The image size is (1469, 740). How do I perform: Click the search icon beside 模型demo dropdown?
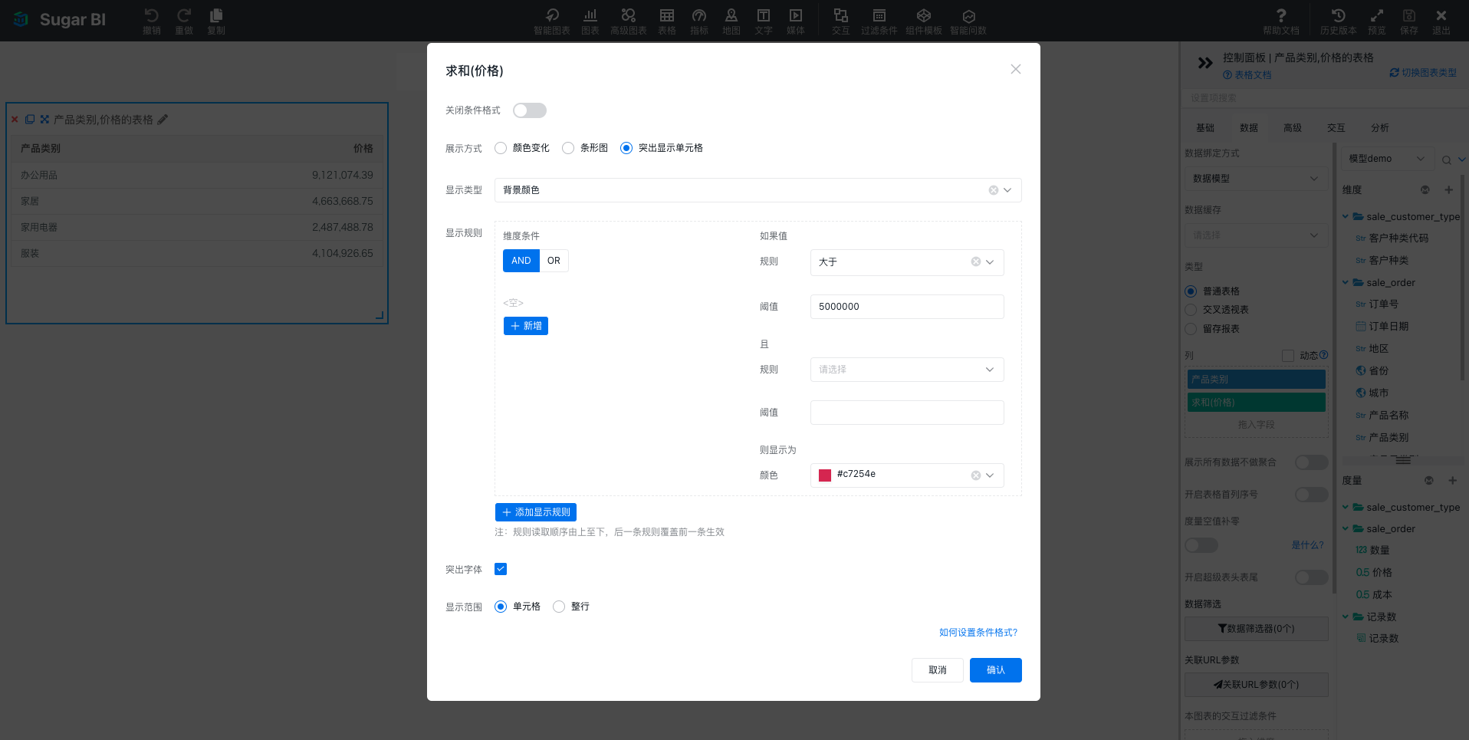(1446, 160)
